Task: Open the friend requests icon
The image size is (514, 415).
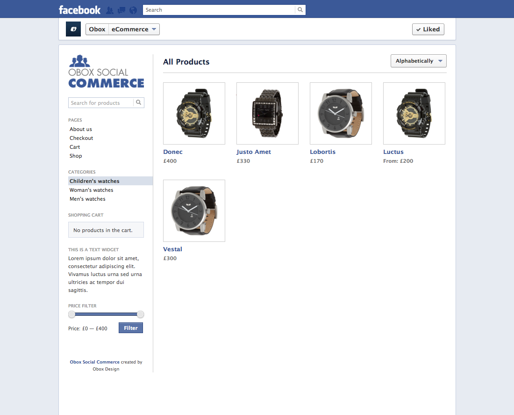Action: pos(109,9)
